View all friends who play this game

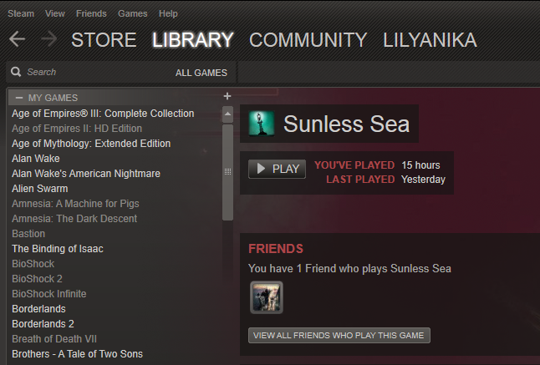pos(339,336)
